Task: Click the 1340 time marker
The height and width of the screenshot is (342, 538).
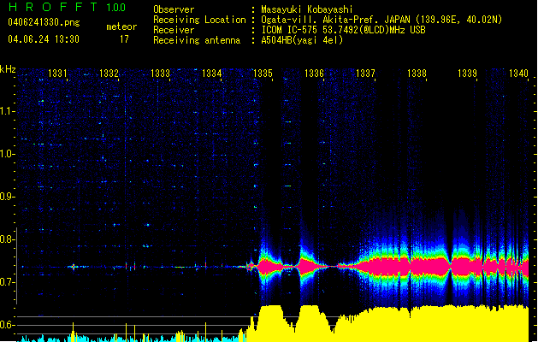Action: [x=518, y=74]
